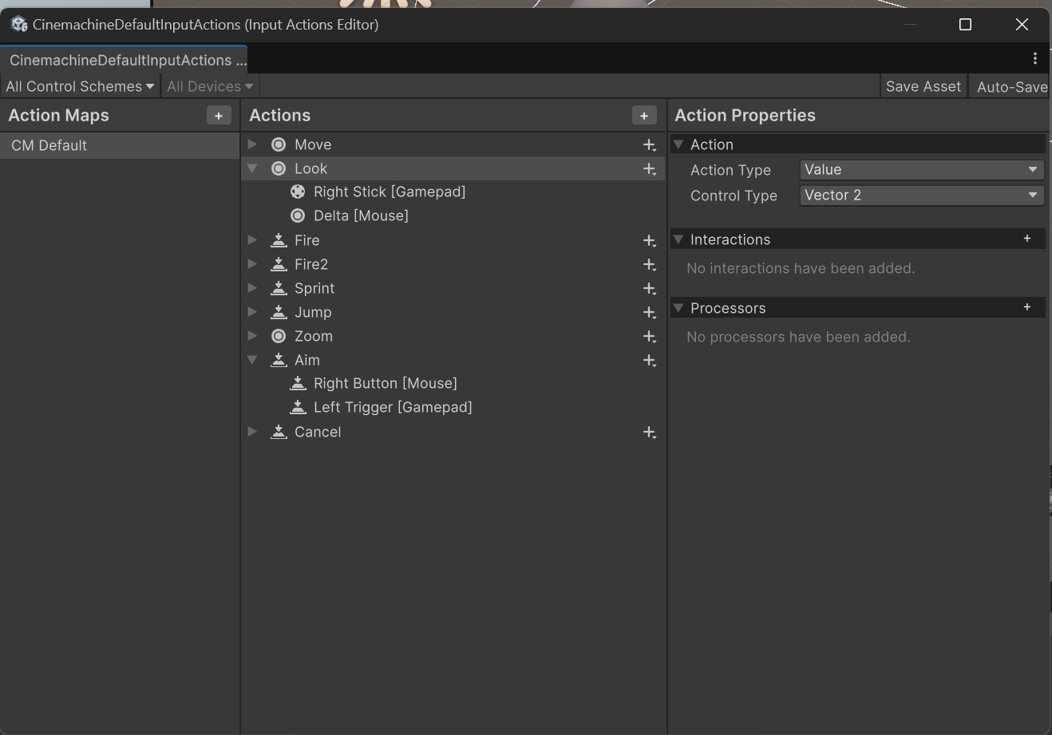
Task: Expand the Sprint action
Action: 252,288
